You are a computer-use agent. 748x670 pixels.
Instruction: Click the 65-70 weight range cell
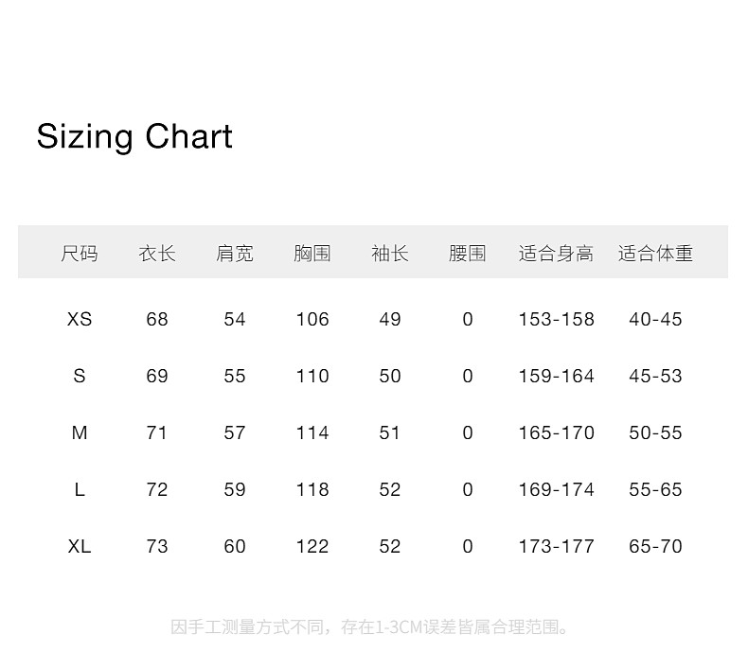click(x=655, y=546)
